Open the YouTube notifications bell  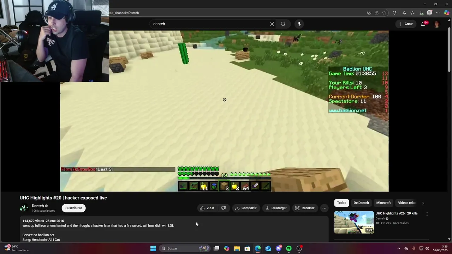pos(423,24)
